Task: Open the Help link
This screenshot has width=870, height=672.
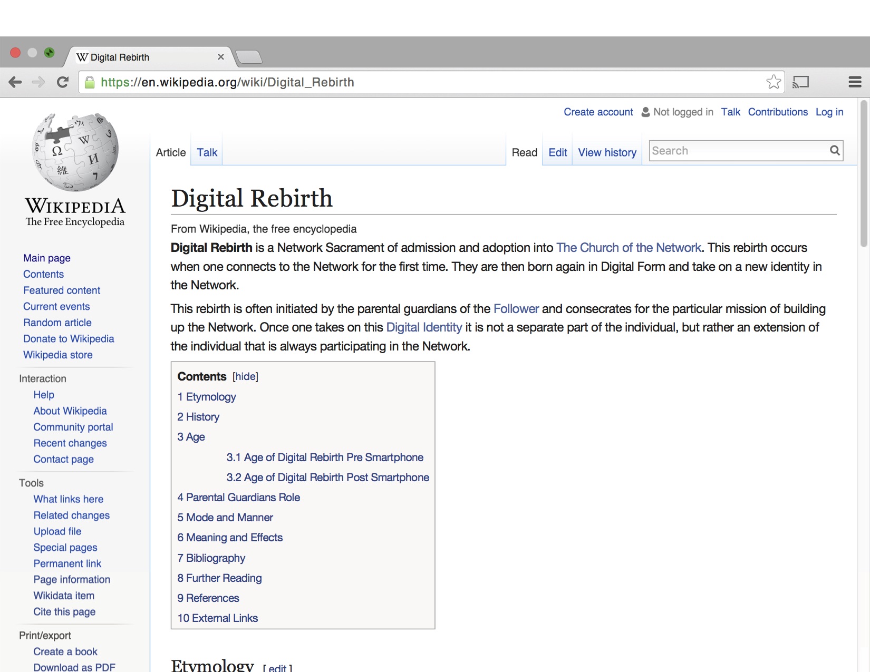Action: pos(44,395)
